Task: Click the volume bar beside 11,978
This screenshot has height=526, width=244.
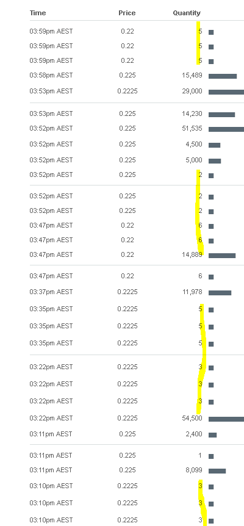Action: (x=220, y=293)
